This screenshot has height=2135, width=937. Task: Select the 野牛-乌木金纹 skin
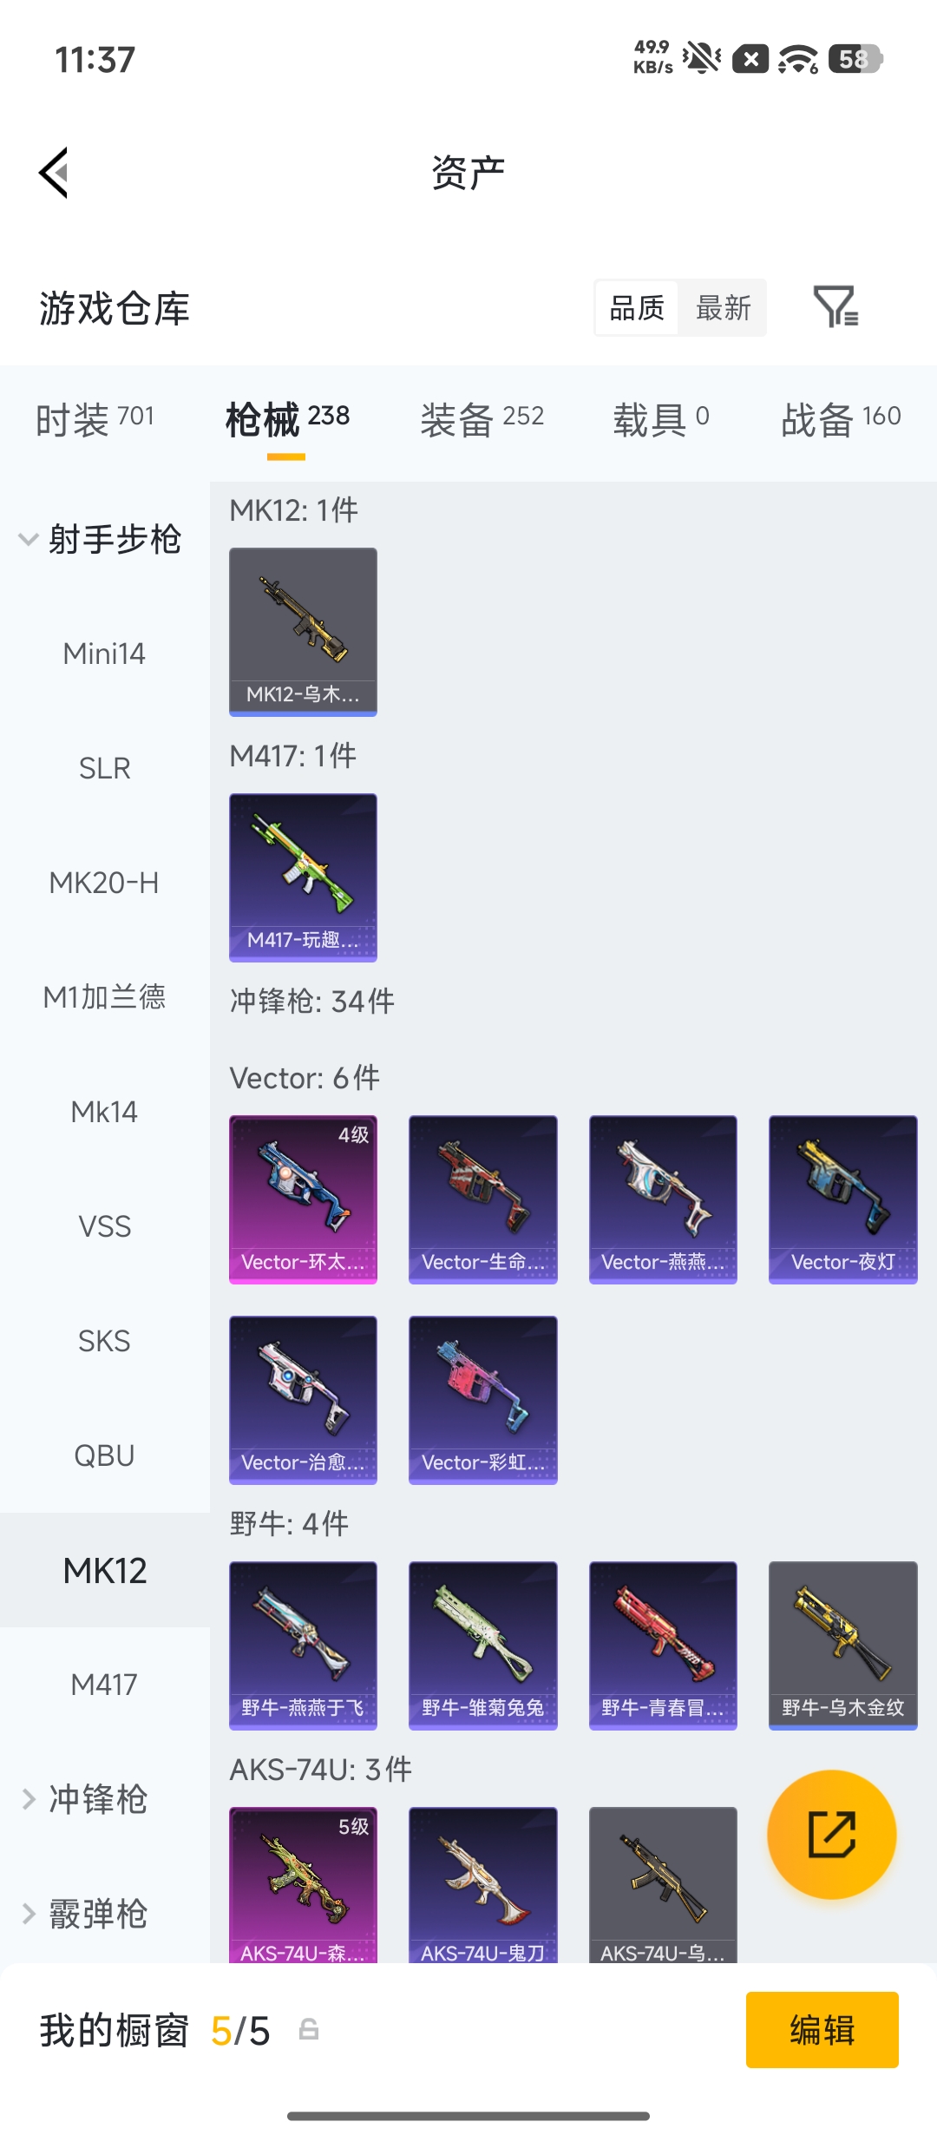click(842, 1646)
